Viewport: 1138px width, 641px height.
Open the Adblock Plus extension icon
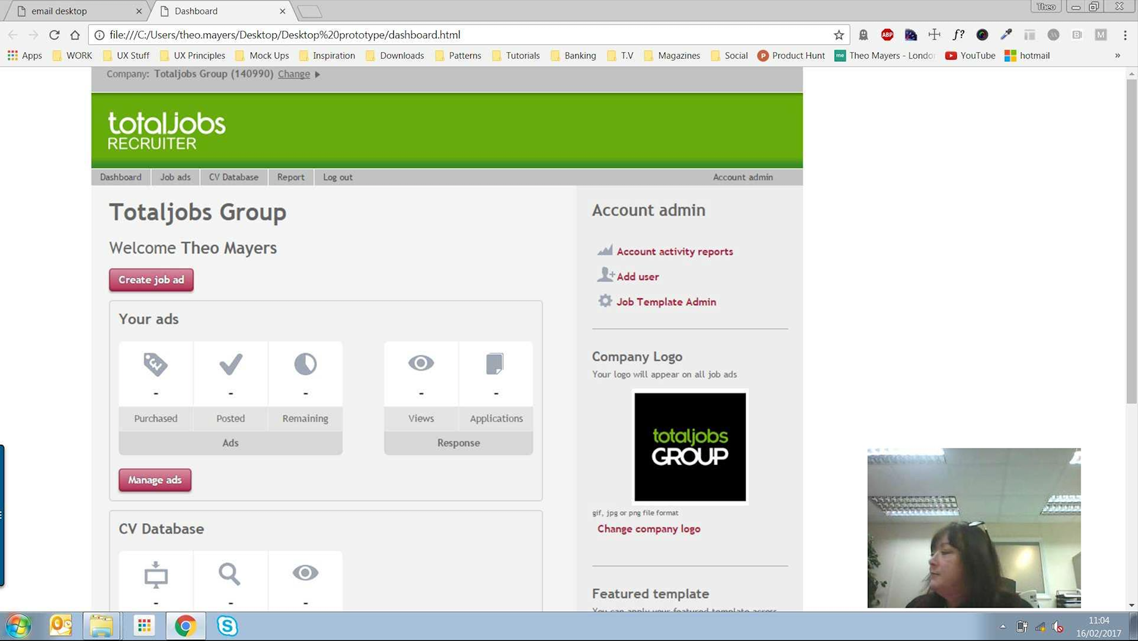pyautogui.click(x=887, y=35)
